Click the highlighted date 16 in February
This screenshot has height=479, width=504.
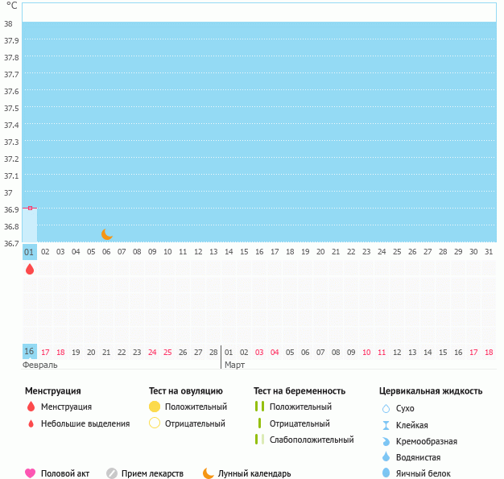[x=30, y=352]
